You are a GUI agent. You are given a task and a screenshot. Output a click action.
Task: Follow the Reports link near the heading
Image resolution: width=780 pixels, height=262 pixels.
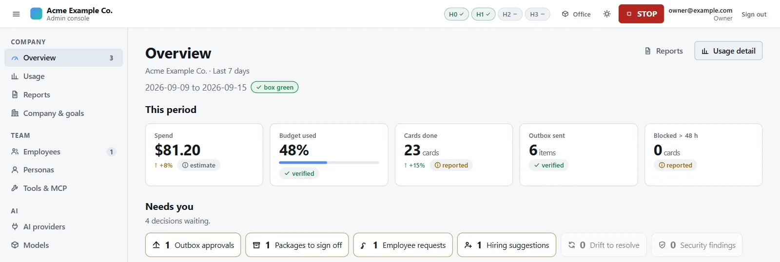pyautogui.click(x=663, y=51)
